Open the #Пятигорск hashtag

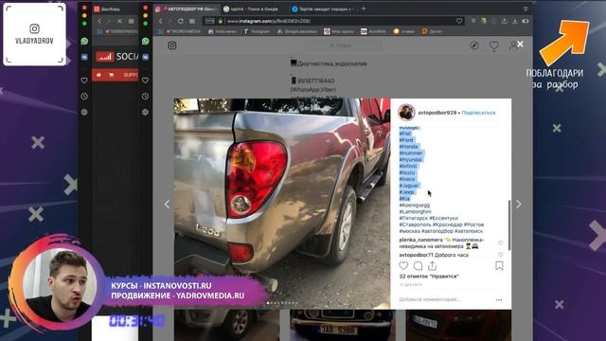point(413,218)
